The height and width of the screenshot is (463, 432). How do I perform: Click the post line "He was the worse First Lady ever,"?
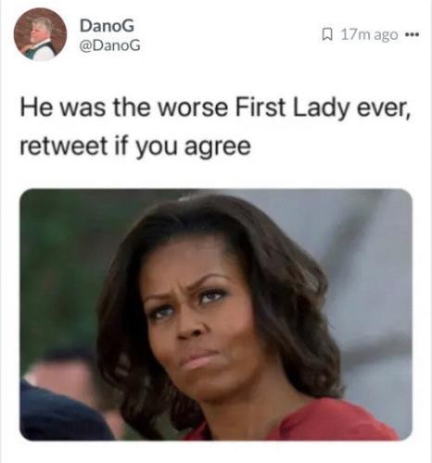(x=215, y=108)
